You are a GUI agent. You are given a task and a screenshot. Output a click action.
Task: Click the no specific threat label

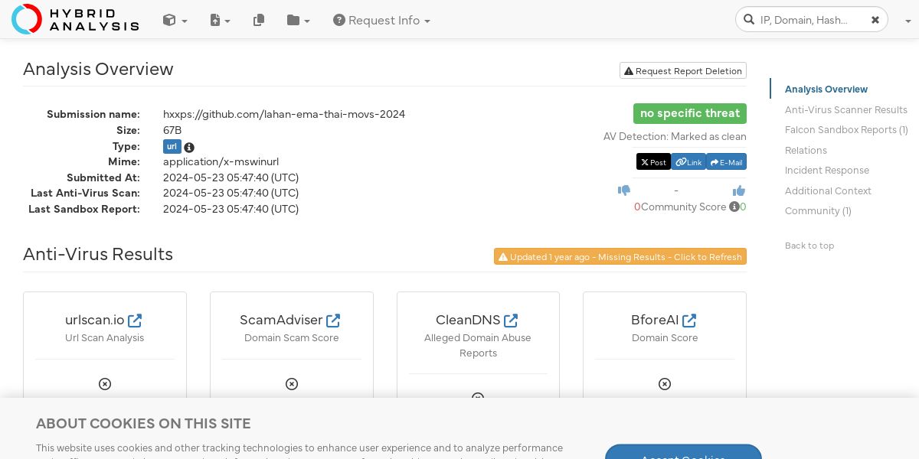[x=690, y=113]
